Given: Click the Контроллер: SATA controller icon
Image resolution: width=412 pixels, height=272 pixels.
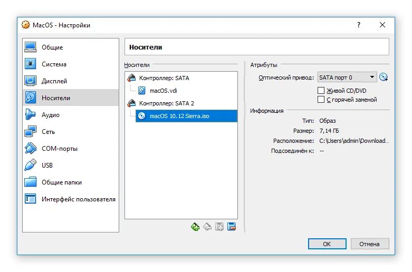Looking at the screenshot, I should [132, 77].
